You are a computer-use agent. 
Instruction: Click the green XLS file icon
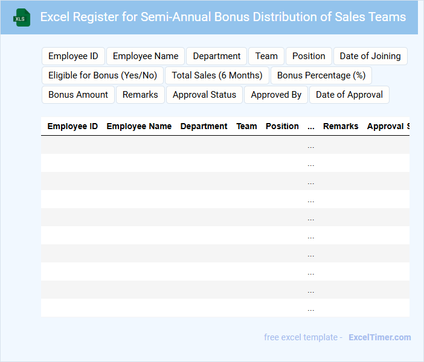[22, 17]
